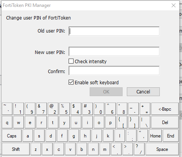182x157 pixels.
Task: Tap the backslash/pipe soft key
Action: click(x=145, y=122)
